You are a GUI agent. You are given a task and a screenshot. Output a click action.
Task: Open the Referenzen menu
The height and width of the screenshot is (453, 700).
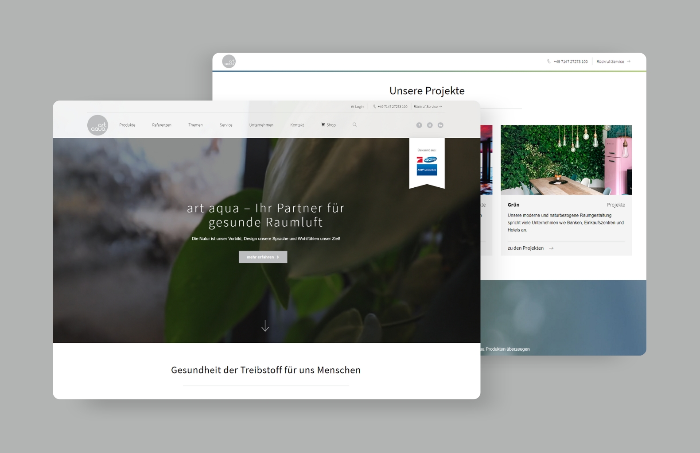(x=161, y=125)
